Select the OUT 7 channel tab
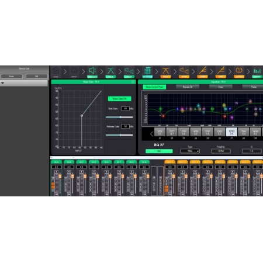The height and width of the screenshot is (263, 263). click(x=245, y=162)
